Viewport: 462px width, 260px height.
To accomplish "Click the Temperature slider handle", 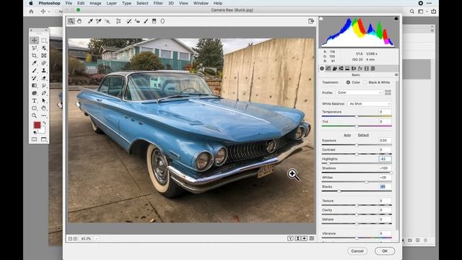I will [x=357, y=116].
